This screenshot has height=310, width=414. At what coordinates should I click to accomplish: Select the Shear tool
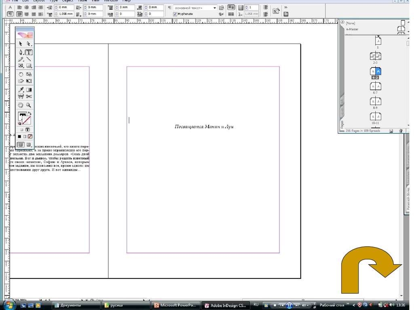click(21, 81)
